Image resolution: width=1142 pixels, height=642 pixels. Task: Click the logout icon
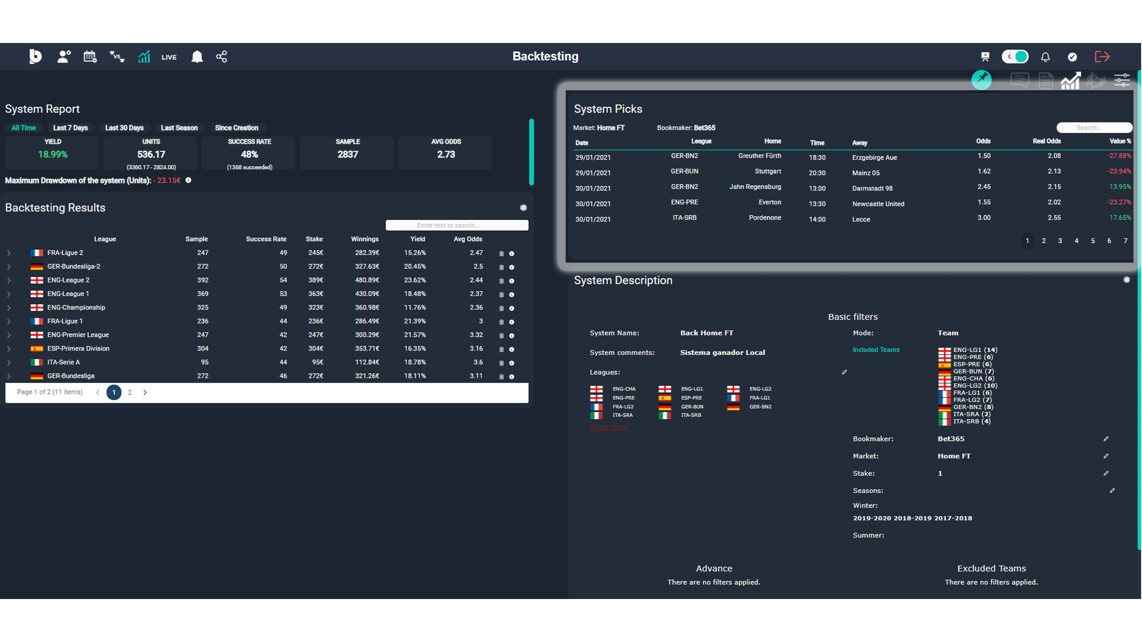[1102, 56]
